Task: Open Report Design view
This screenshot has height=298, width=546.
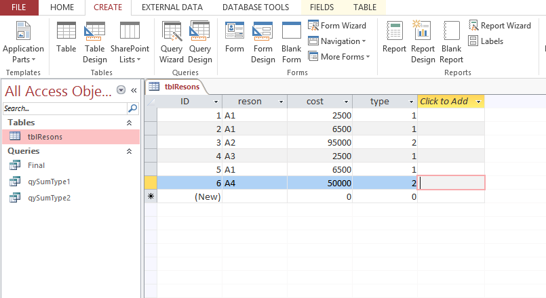Action: pyautogui.click(x=423, y=42)
